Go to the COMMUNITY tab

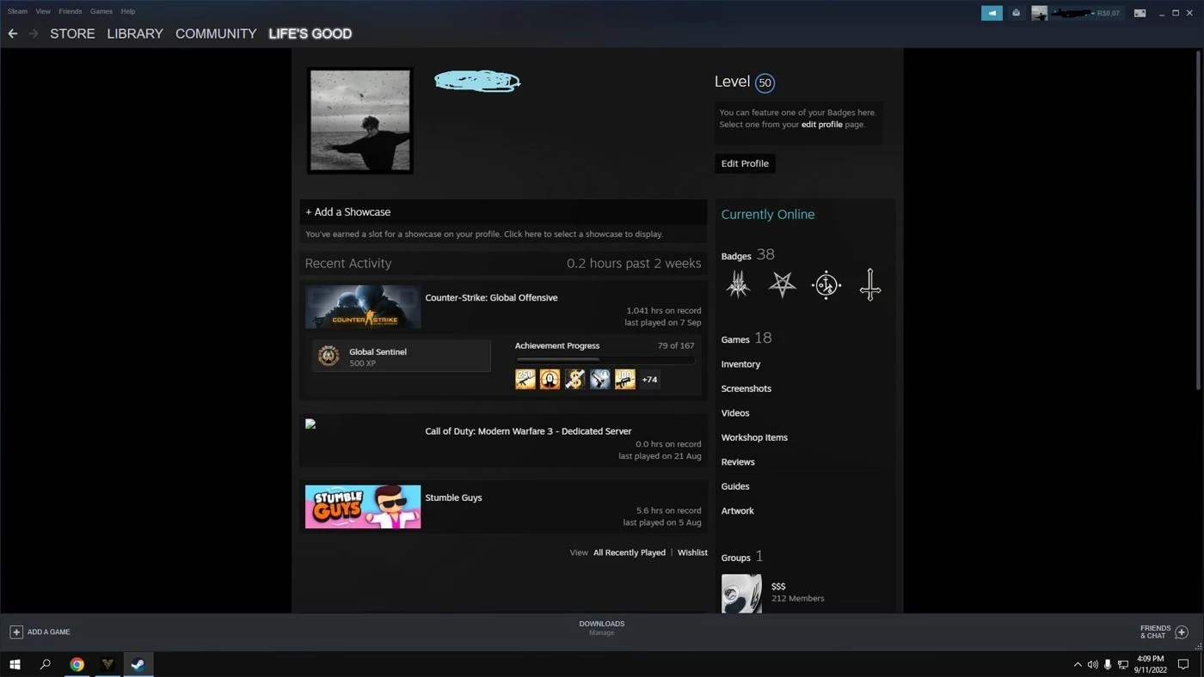click(216, 34)
